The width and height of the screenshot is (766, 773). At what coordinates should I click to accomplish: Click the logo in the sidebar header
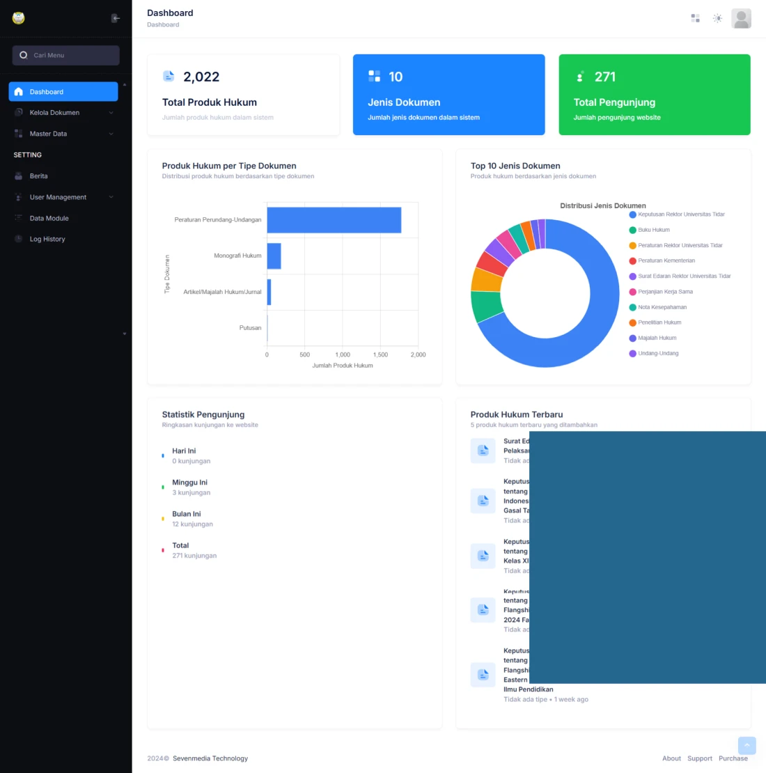(19, 18)
